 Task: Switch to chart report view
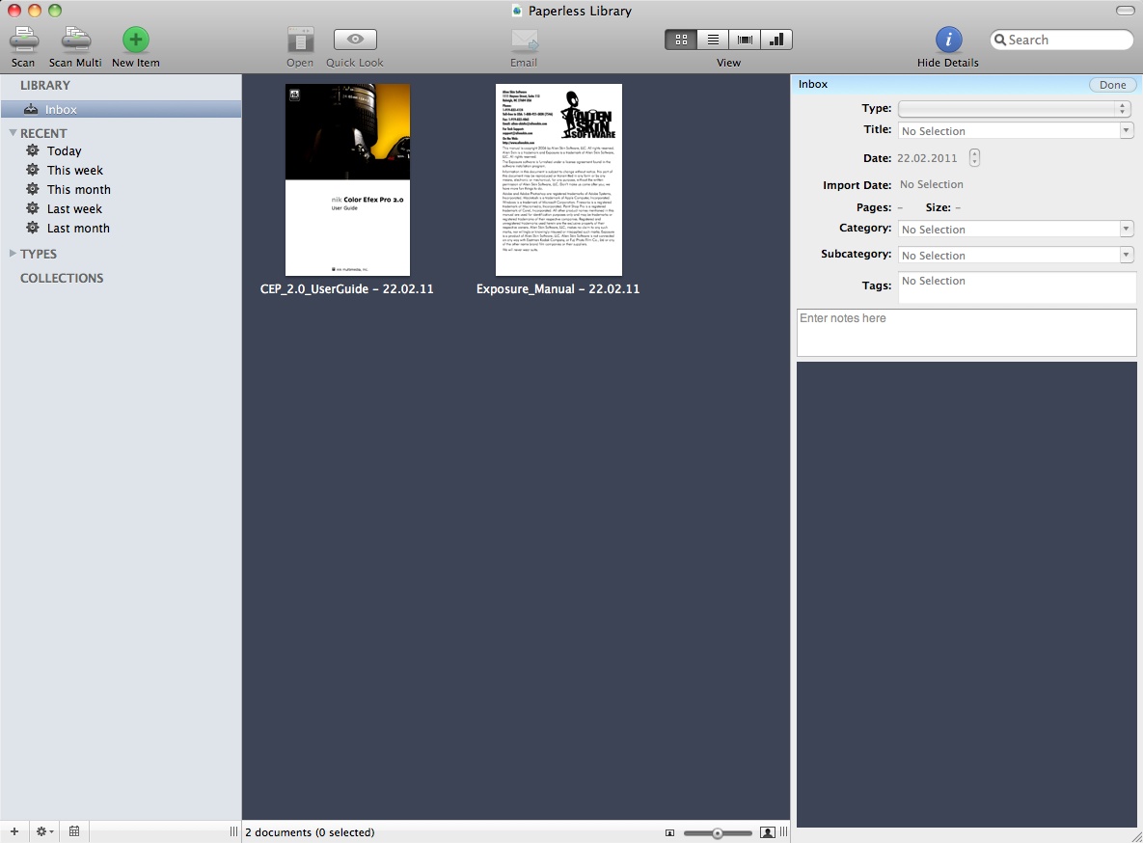(x=776, y=40)
